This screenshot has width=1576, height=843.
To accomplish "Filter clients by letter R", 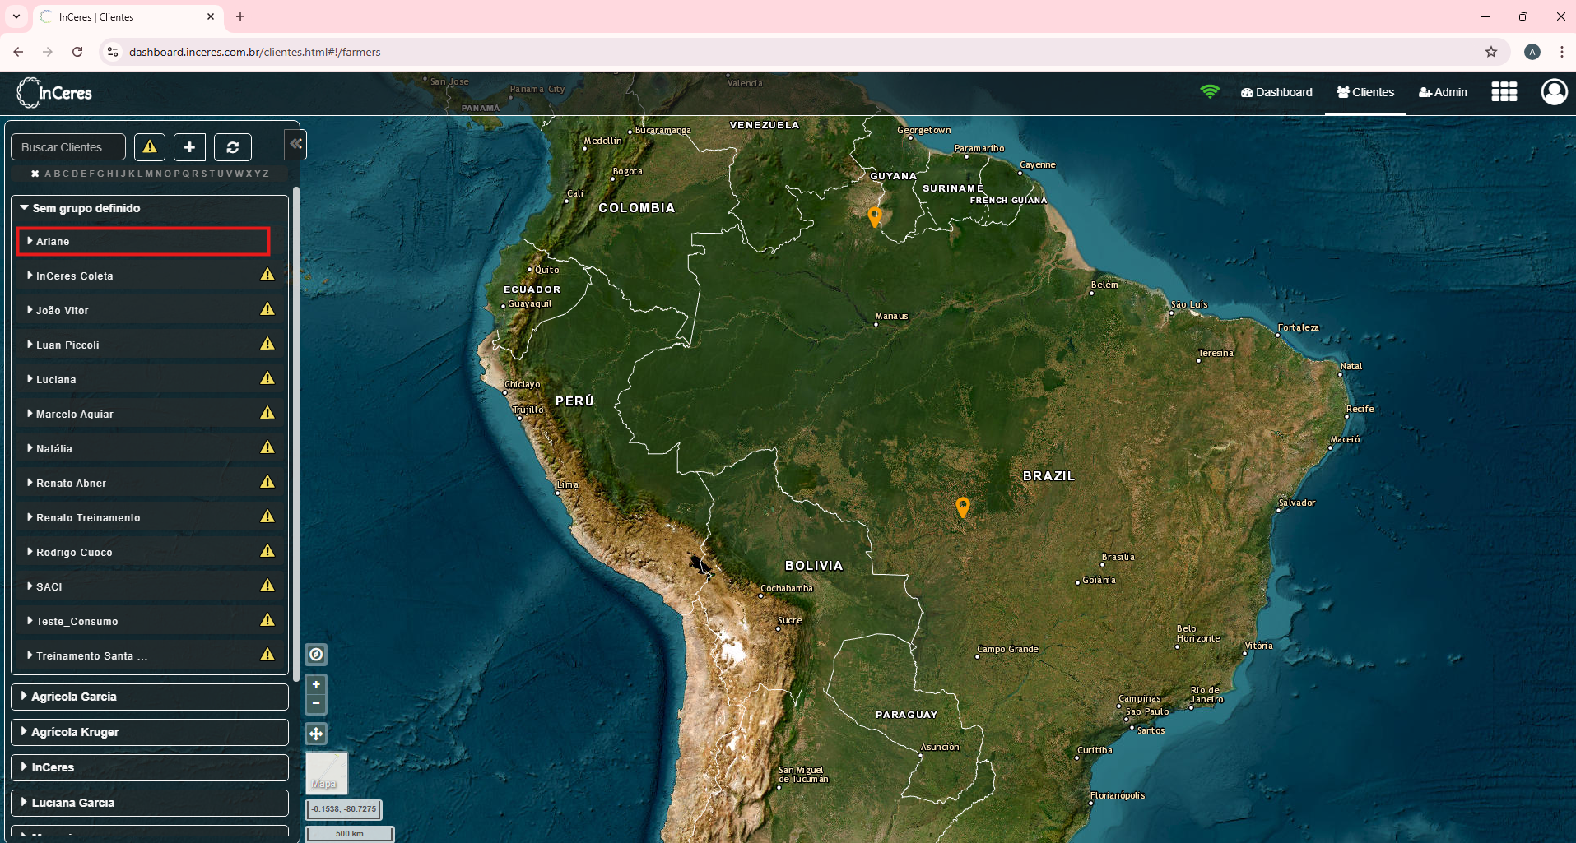I will [x=195, y=174].
